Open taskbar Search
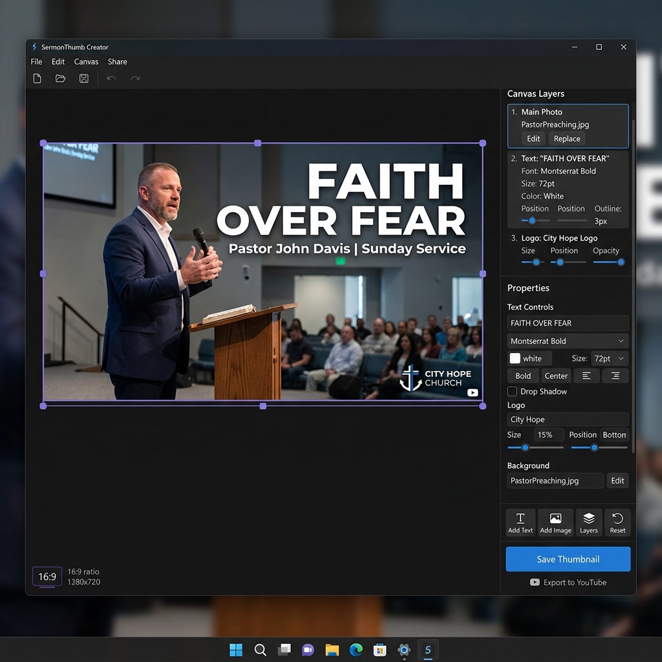This screenshot has height=662, width=662. point(260,650)
